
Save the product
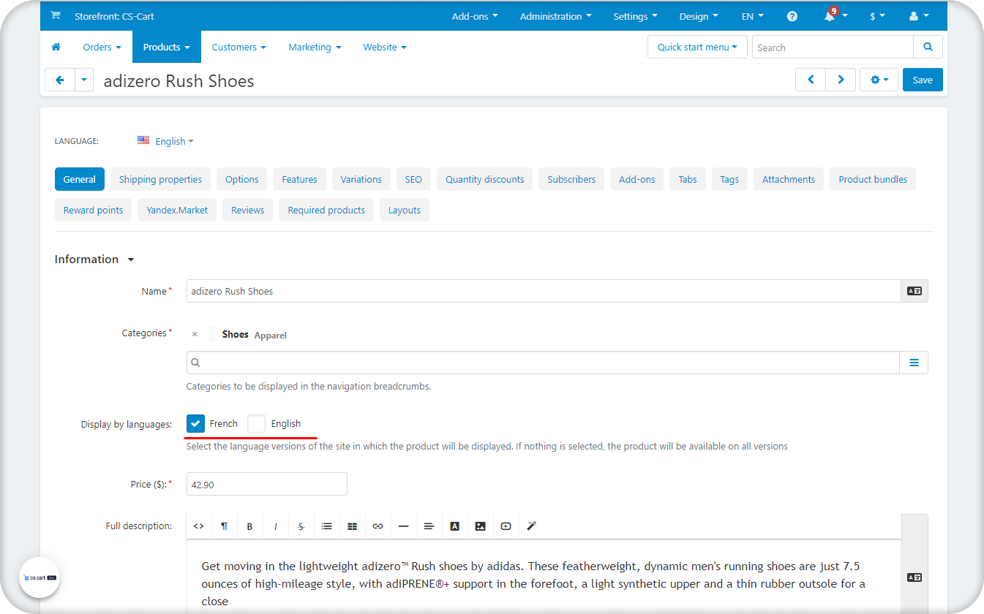(923, 80)
